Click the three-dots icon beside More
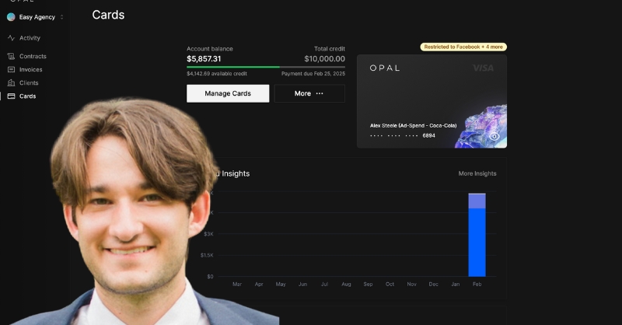Image resolution: width=622 pixels, height=325 pixels. tap(320, 93)
